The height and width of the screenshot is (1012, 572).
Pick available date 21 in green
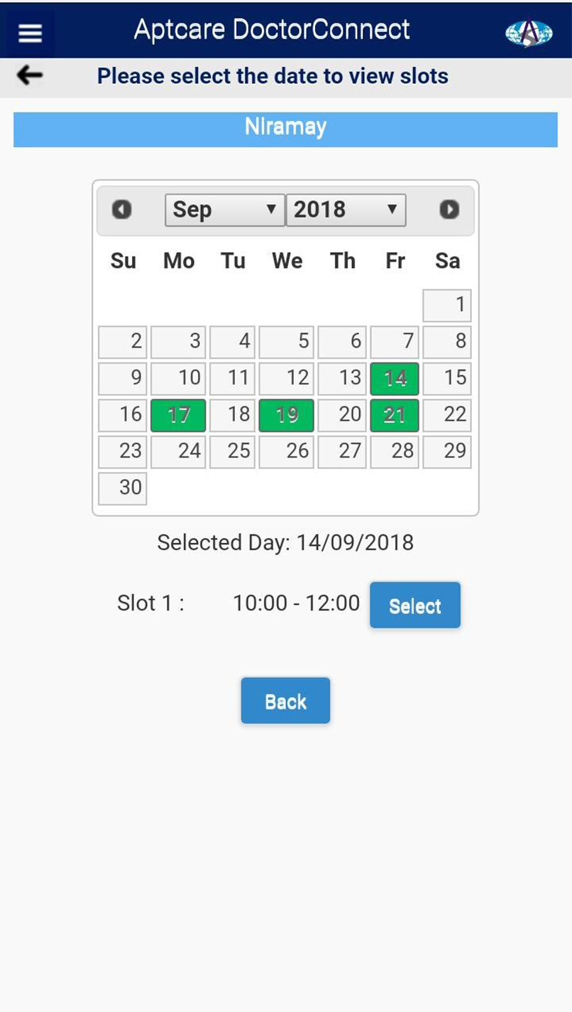click(395, 416)
